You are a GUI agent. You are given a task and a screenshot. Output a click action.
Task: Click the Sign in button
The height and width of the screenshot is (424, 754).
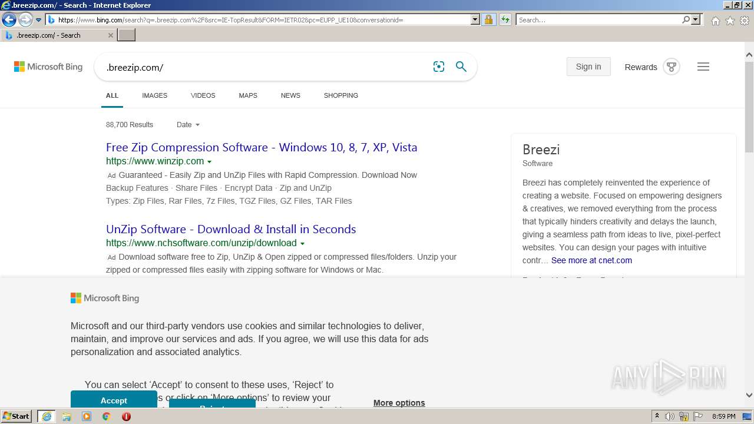coord(588,67)
